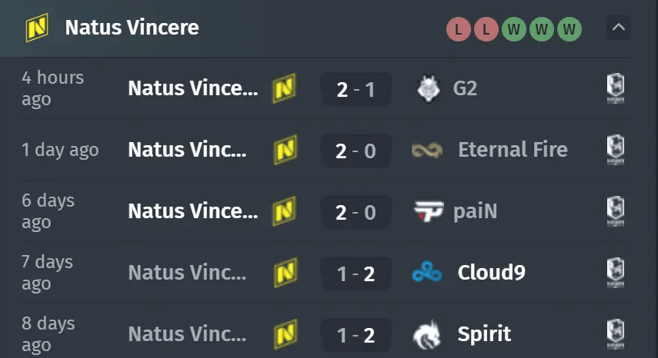Click the last green W result badge

569,30
